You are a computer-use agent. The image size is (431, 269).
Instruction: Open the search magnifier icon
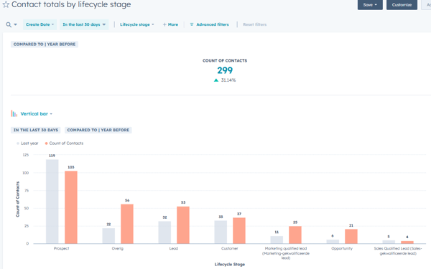click(x=9, y=24)
